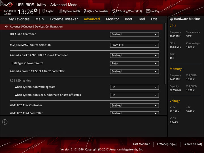
Task: Click the settings gear beside the clock
Action: (x=35, y=10)
